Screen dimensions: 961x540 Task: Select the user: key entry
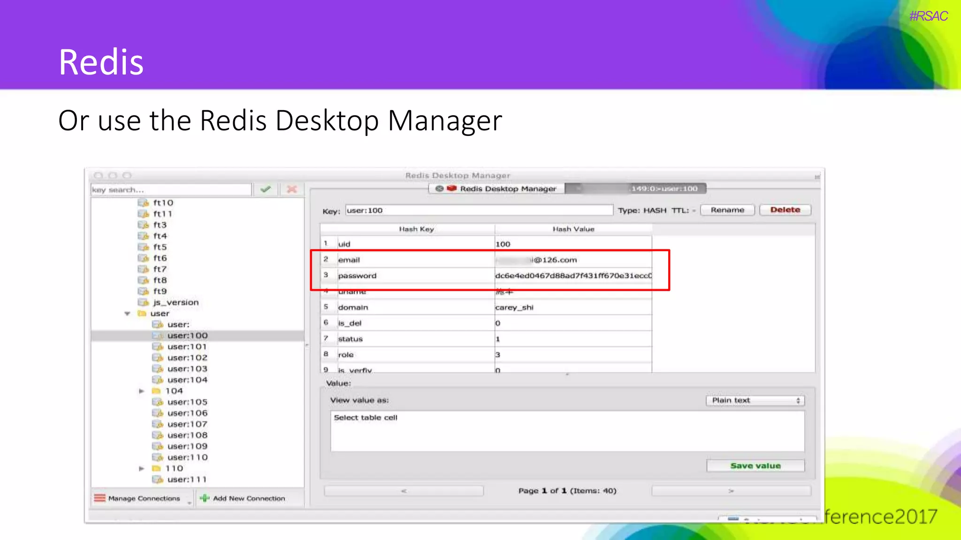click(178, 324)
